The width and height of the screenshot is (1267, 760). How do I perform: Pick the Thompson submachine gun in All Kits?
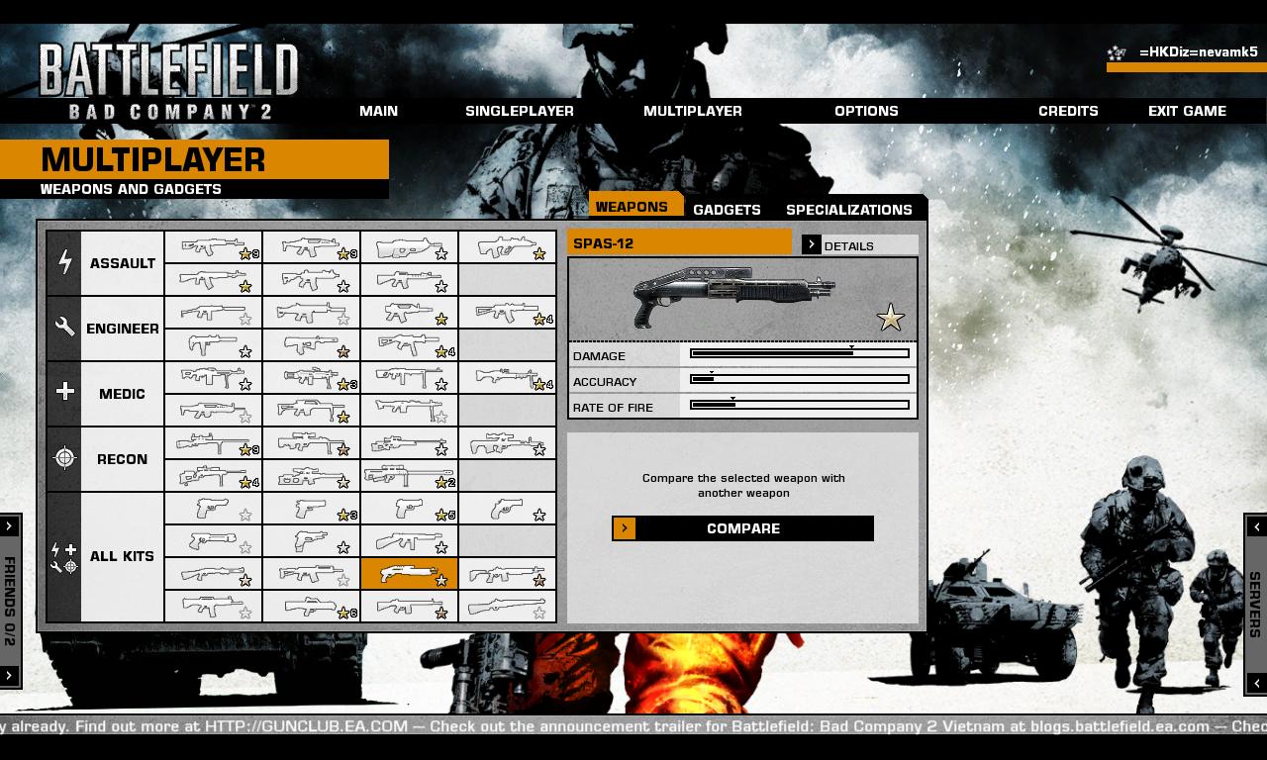click(x=409, y=541)
